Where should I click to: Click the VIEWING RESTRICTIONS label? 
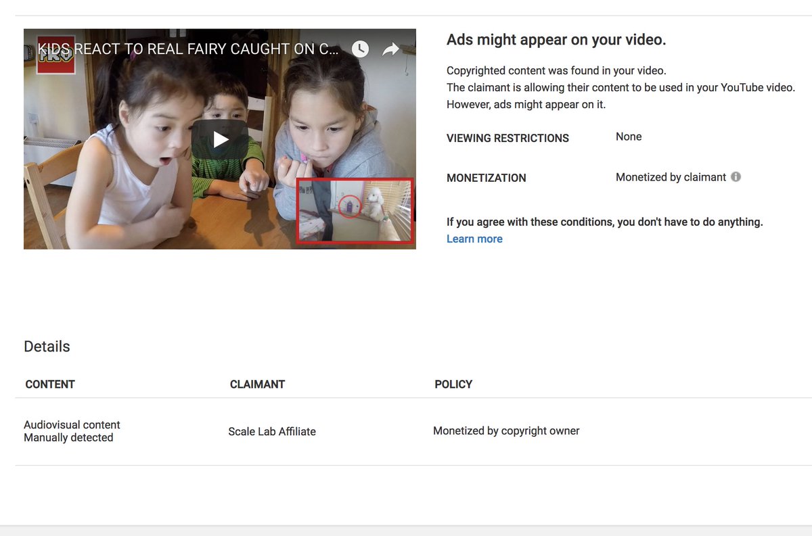507,138
